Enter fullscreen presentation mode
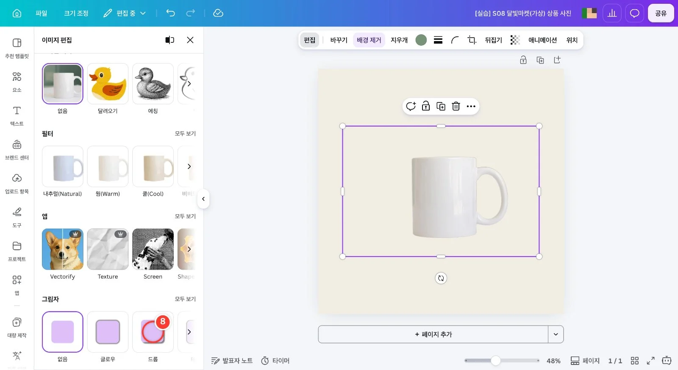678x370 pixels. tap(650, 361)
